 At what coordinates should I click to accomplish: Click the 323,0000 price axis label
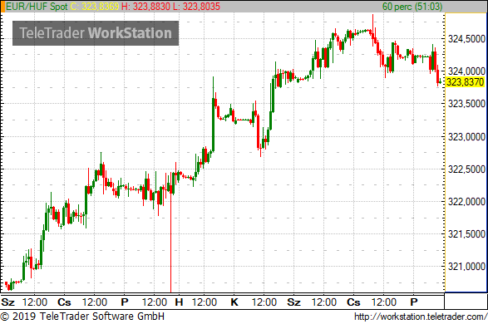(466, 137)
